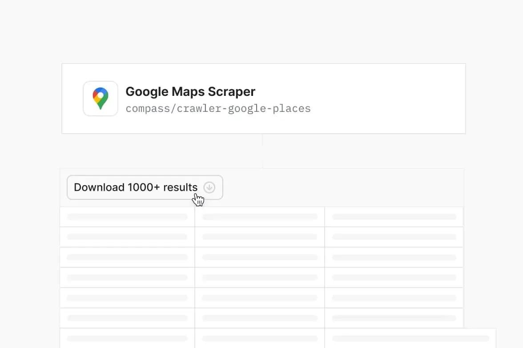This screenshot has height=348, width=523.
Task: Select first row, first column table cell
Action: 127,217
